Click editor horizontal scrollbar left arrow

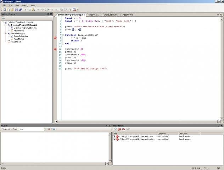tap(56, 121)
